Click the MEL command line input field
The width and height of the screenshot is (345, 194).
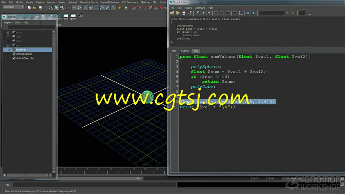(94, 185)
